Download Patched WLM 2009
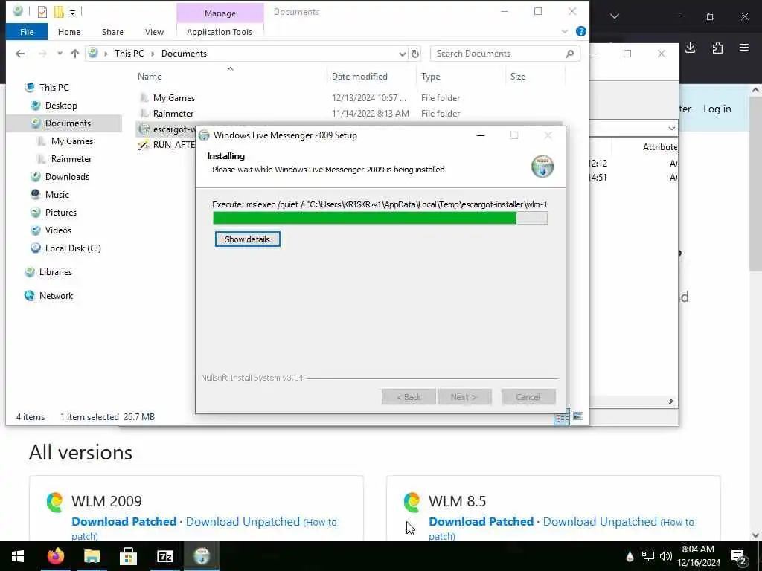762x571 pixels. (124, 521)
